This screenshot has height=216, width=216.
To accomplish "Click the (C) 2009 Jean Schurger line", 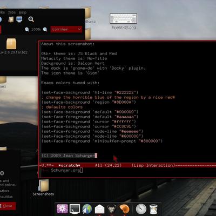I will [68, 156].
